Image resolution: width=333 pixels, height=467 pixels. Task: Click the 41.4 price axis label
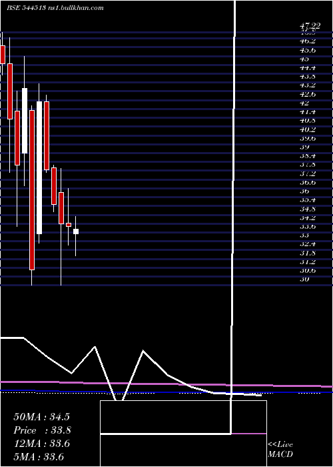(x=308, y=111)
